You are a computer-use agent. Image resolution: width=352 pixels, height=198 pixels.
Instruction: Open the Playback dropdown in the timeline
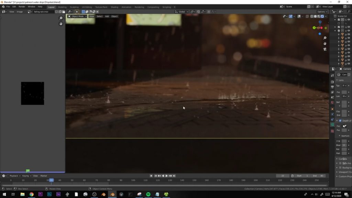14,176
